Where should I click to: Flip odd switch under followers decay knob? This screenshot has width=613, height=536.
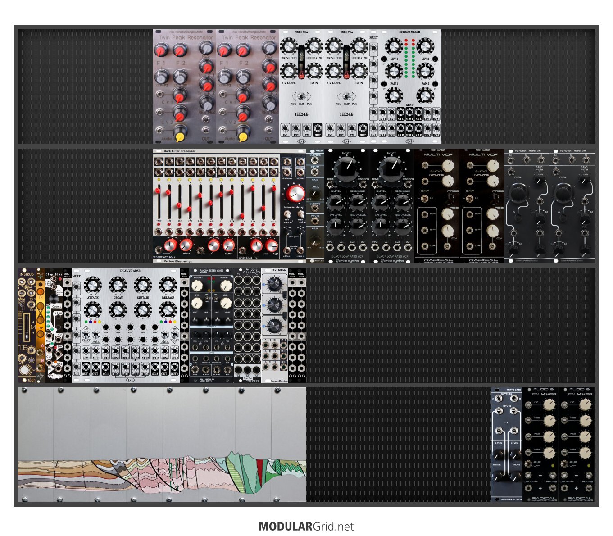pyautogui.click(x=287, y=213)
